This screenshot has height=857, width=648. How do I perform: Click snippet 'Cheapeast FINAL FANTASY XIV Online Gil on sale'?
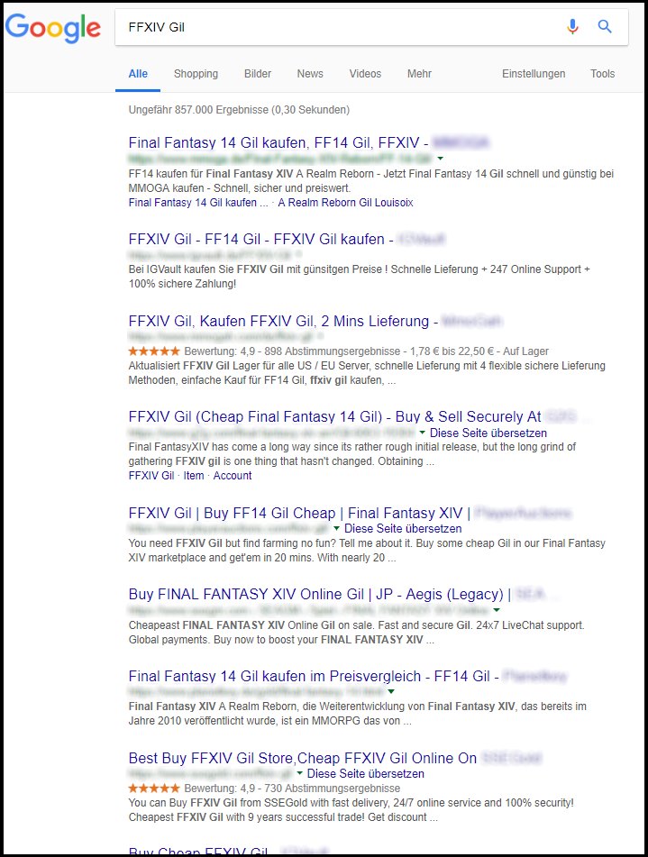click(x=357, y=633)
